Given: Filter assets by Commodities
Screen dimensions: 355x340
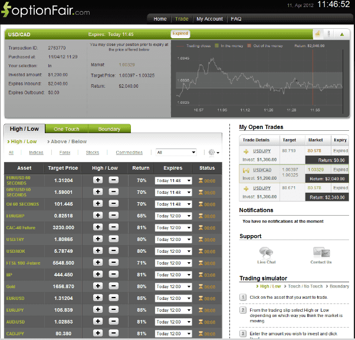Looking at the screenshot, I should (129, 153).
